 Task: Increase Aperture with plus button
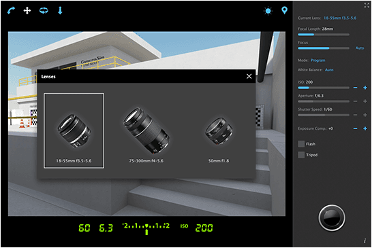365,101
